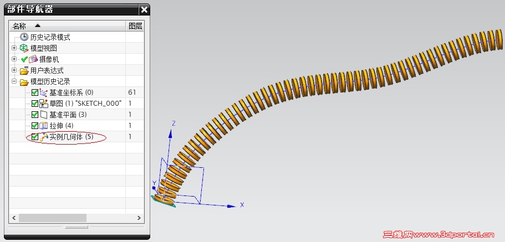The image size is (505, 242).
Task: Select the 模型视图 tree item
Action: [x=43, y=48]
